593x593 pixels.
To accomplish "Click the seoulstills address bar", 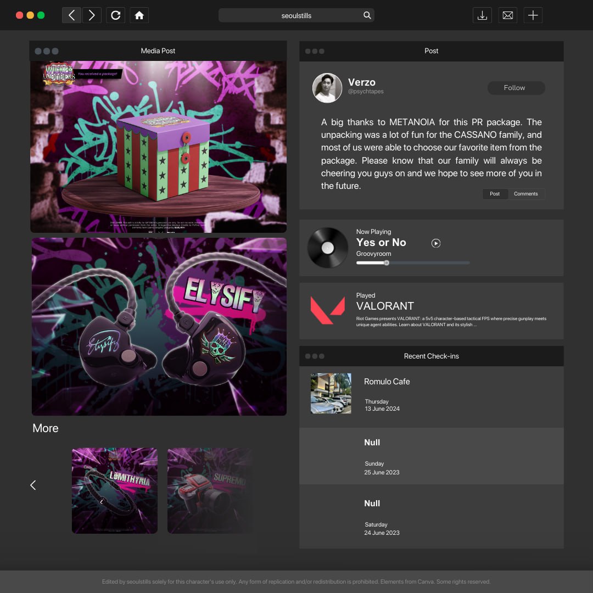I will (296, 15).
